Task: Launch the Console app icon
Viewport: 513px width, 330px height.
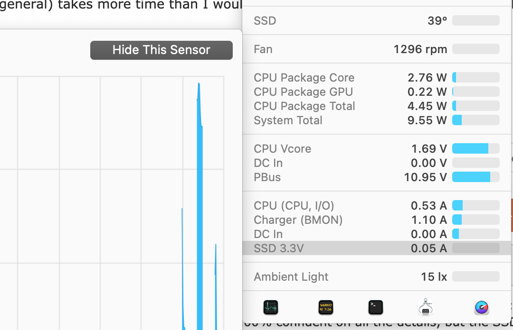Action: [325, 308]
